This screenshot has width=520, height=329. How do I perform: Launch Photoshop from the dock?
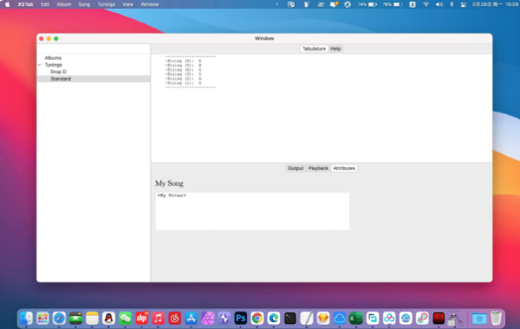pos(240,319)
